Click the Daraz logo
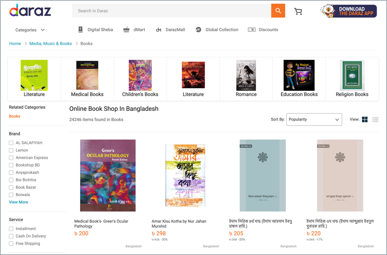387x255 pixels. (30, 10)
